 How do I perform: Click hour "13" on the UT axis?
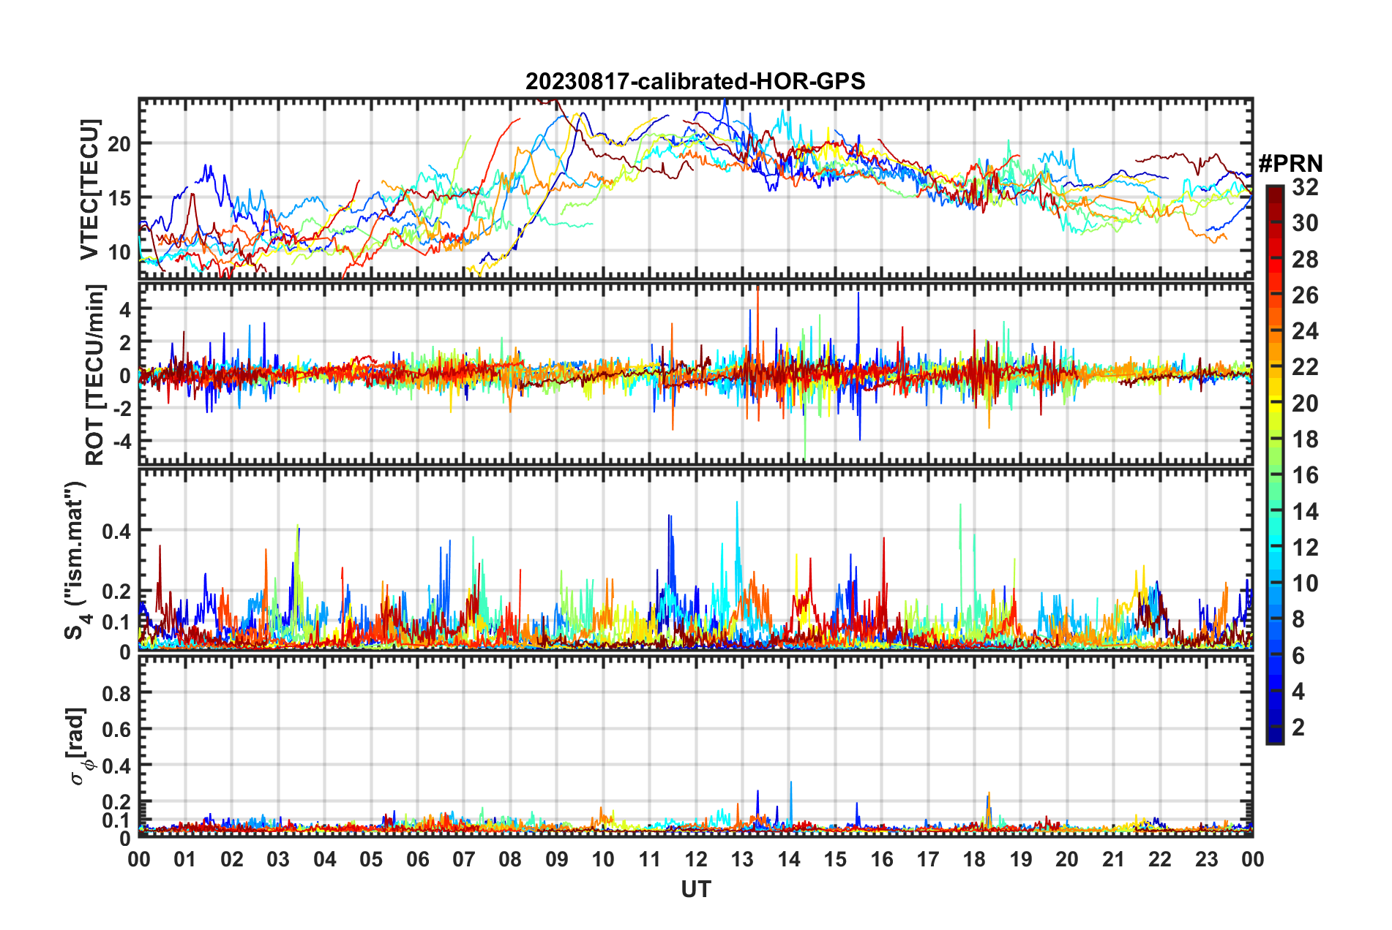[742, 859]
